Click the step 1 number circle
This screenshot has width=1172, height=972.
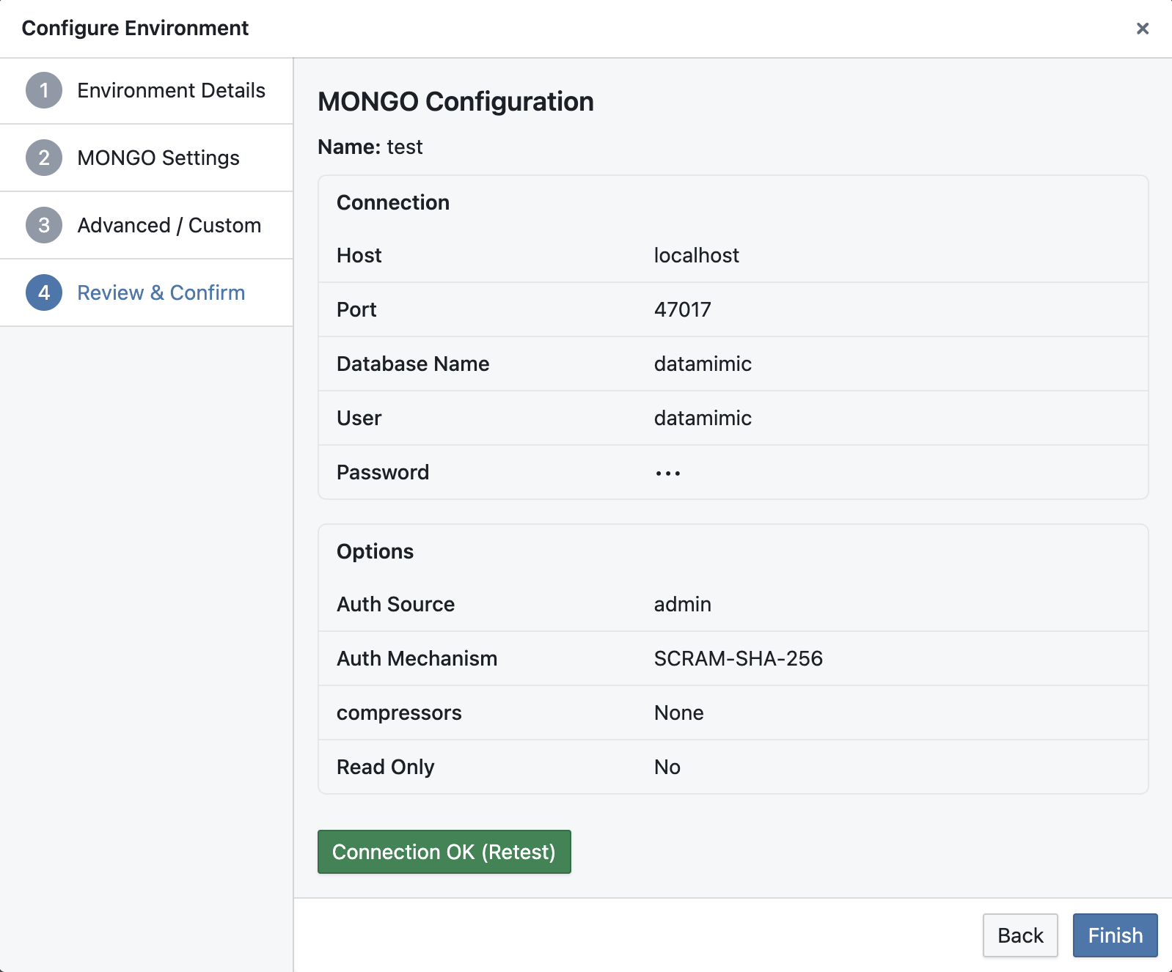(x=44, y=90)
